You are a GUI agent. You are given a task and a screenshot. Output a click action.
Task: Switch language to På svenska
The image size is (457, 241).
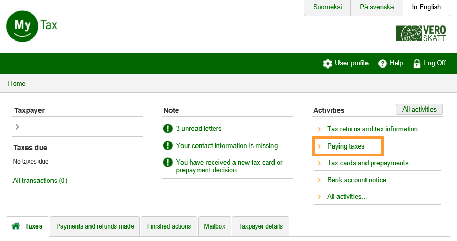tap(376, 7)
